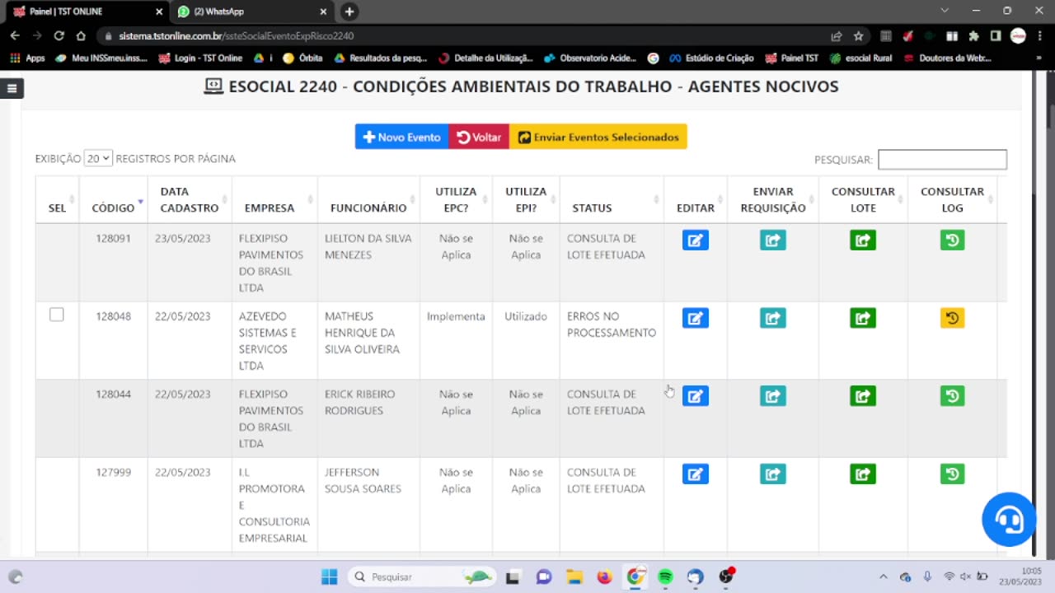Edit record 128044 Erick Ribeiro

coord(695,396)
